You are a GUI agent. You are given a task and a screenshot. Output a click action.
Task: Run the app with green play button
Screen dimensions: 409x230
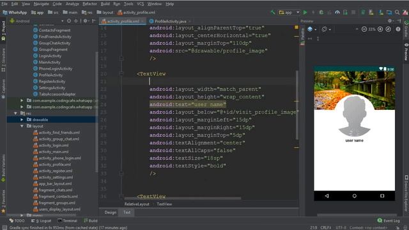click(x=305, y=12)
